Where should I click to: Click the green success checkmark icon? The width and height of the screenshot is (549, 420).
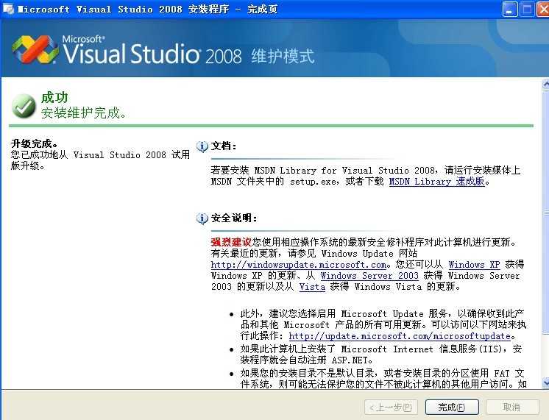[x=24, y=106]
